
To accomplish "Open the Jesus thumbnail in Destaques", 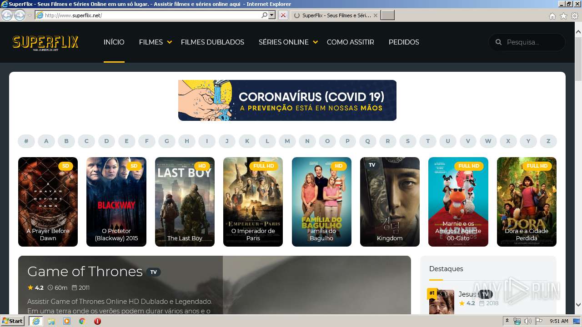I will 442,302.
